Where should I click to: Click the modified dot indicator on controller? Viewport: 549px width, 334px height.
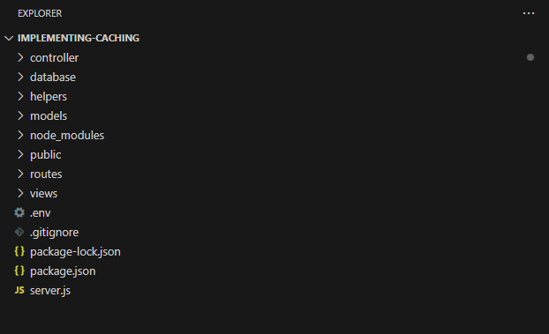tap(530, 57)
